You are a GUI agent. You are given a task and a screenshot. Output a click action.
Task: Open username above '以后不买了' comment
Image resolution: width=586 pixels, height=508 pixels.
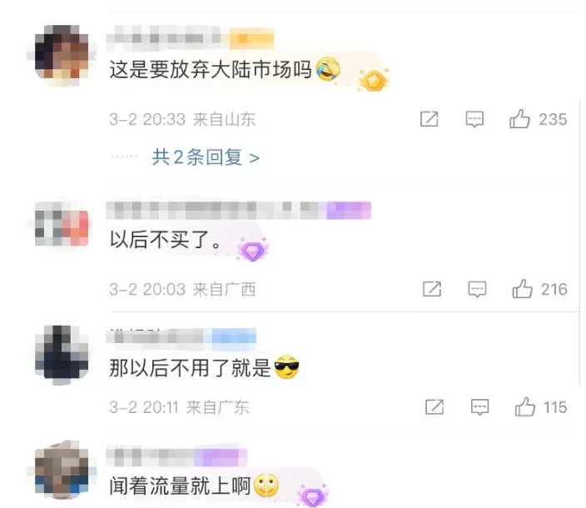click(x=238, y=210)
